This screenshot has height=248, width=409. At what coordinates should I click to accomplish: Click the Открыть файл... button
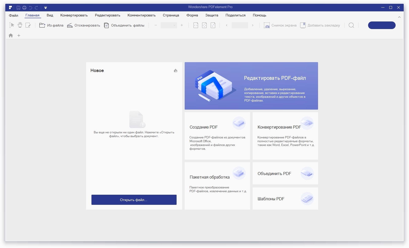click(134, 200)
